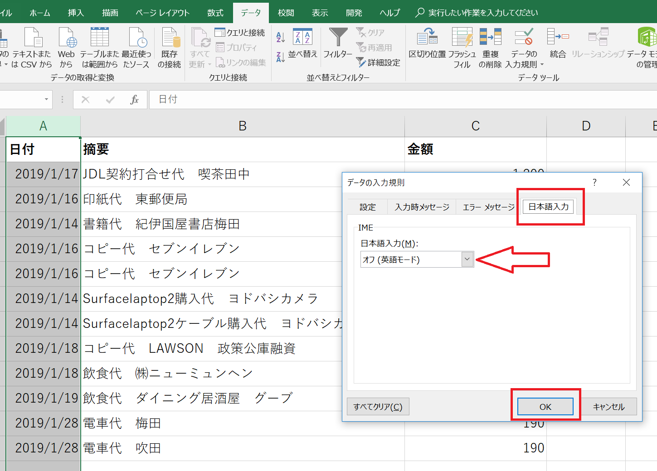Screen dimensions: 657x471
Task: Click the 統合 consolidate icon
Action: click(x=558, y=38)
